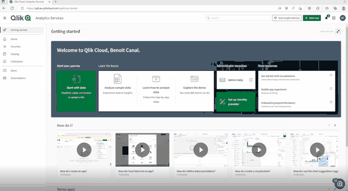Play How do I define data associations video

point(201,150)
